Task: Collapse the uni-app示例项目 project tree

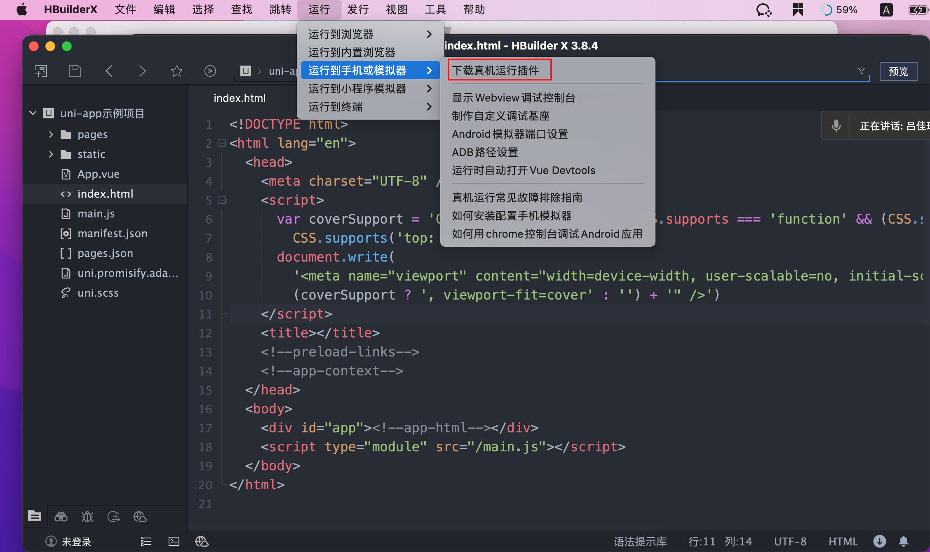Action: click(33, 113)
